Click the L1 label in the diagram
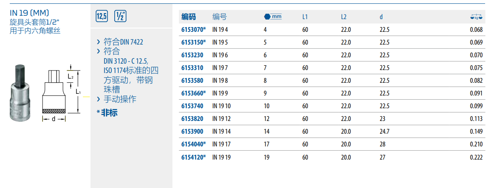Screen dimensions: 494x188 (79, 91)
